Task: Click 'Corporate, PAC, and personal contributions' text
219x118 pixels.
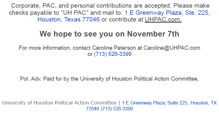Action: pos(71,6)
